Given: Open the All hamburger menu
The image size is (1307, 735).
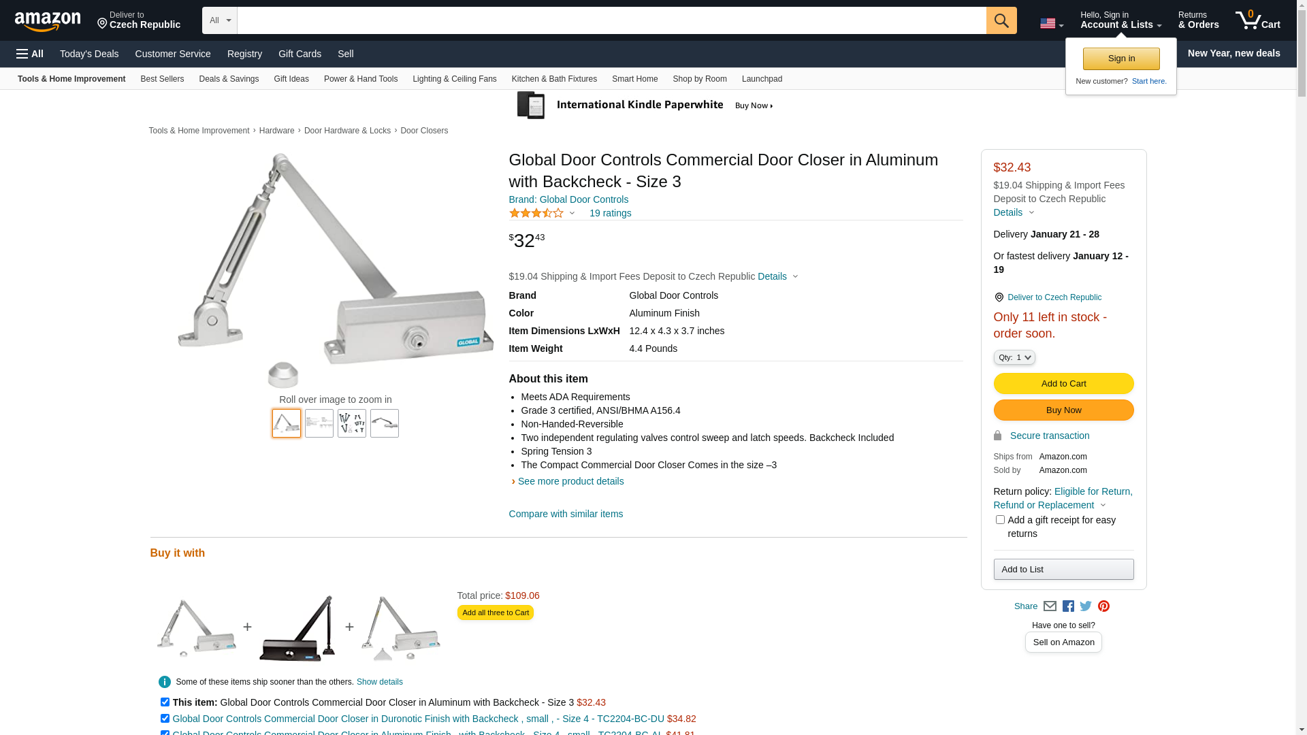Looking at the screenshot, I should pyautogui.click(x=30, y=54).
